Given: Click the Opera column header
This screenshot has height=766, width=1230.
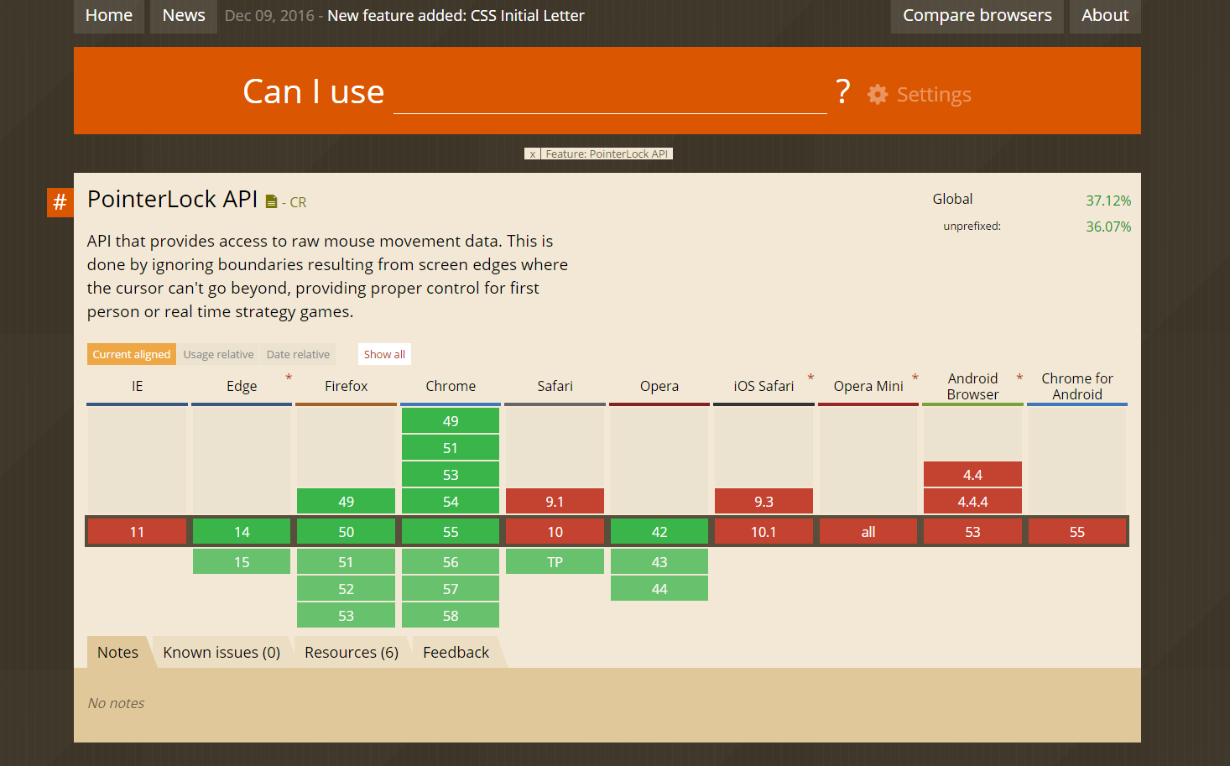Looking at the screenshot, I should [x=659, y=386].
